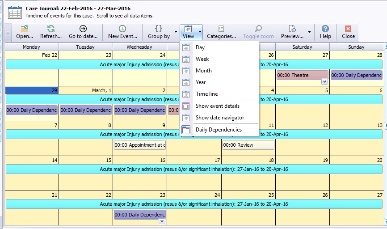
Task: Open the 00:00 Theatre event
Action: (x=303, y=75)
